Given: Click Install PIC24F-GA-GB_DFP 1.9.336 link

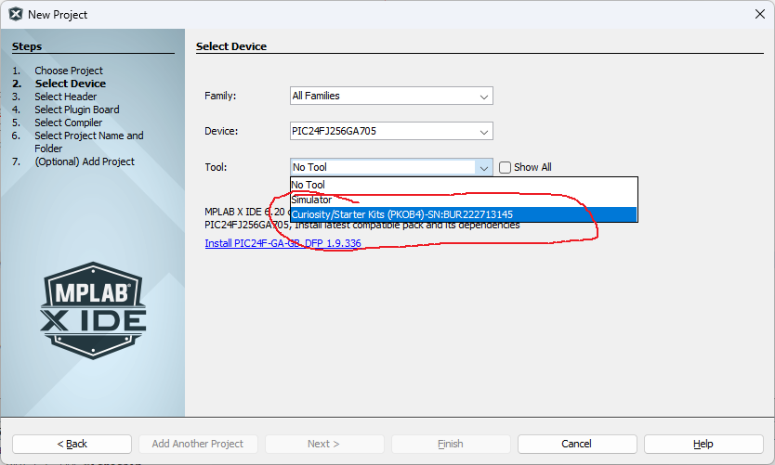Looking at the screenshot, I should pyautogui.click(x=282, y=243).
